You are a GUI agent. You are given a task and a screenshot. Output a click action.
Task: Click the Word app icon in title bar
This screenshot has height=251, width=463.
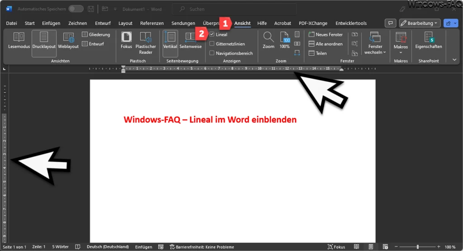click(8, 9)
